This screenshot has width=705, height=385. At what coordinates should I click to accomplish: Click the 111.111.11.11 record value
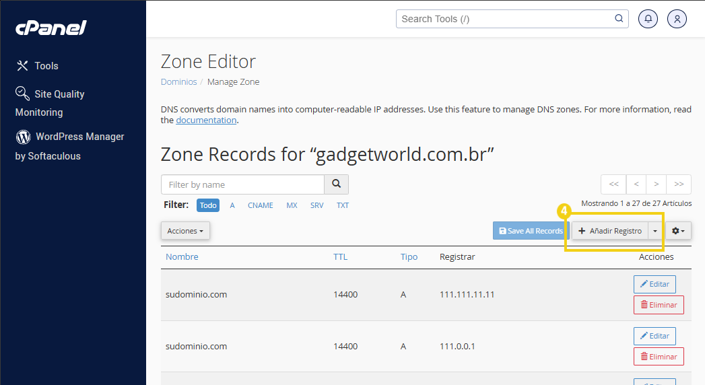point(467,294)
